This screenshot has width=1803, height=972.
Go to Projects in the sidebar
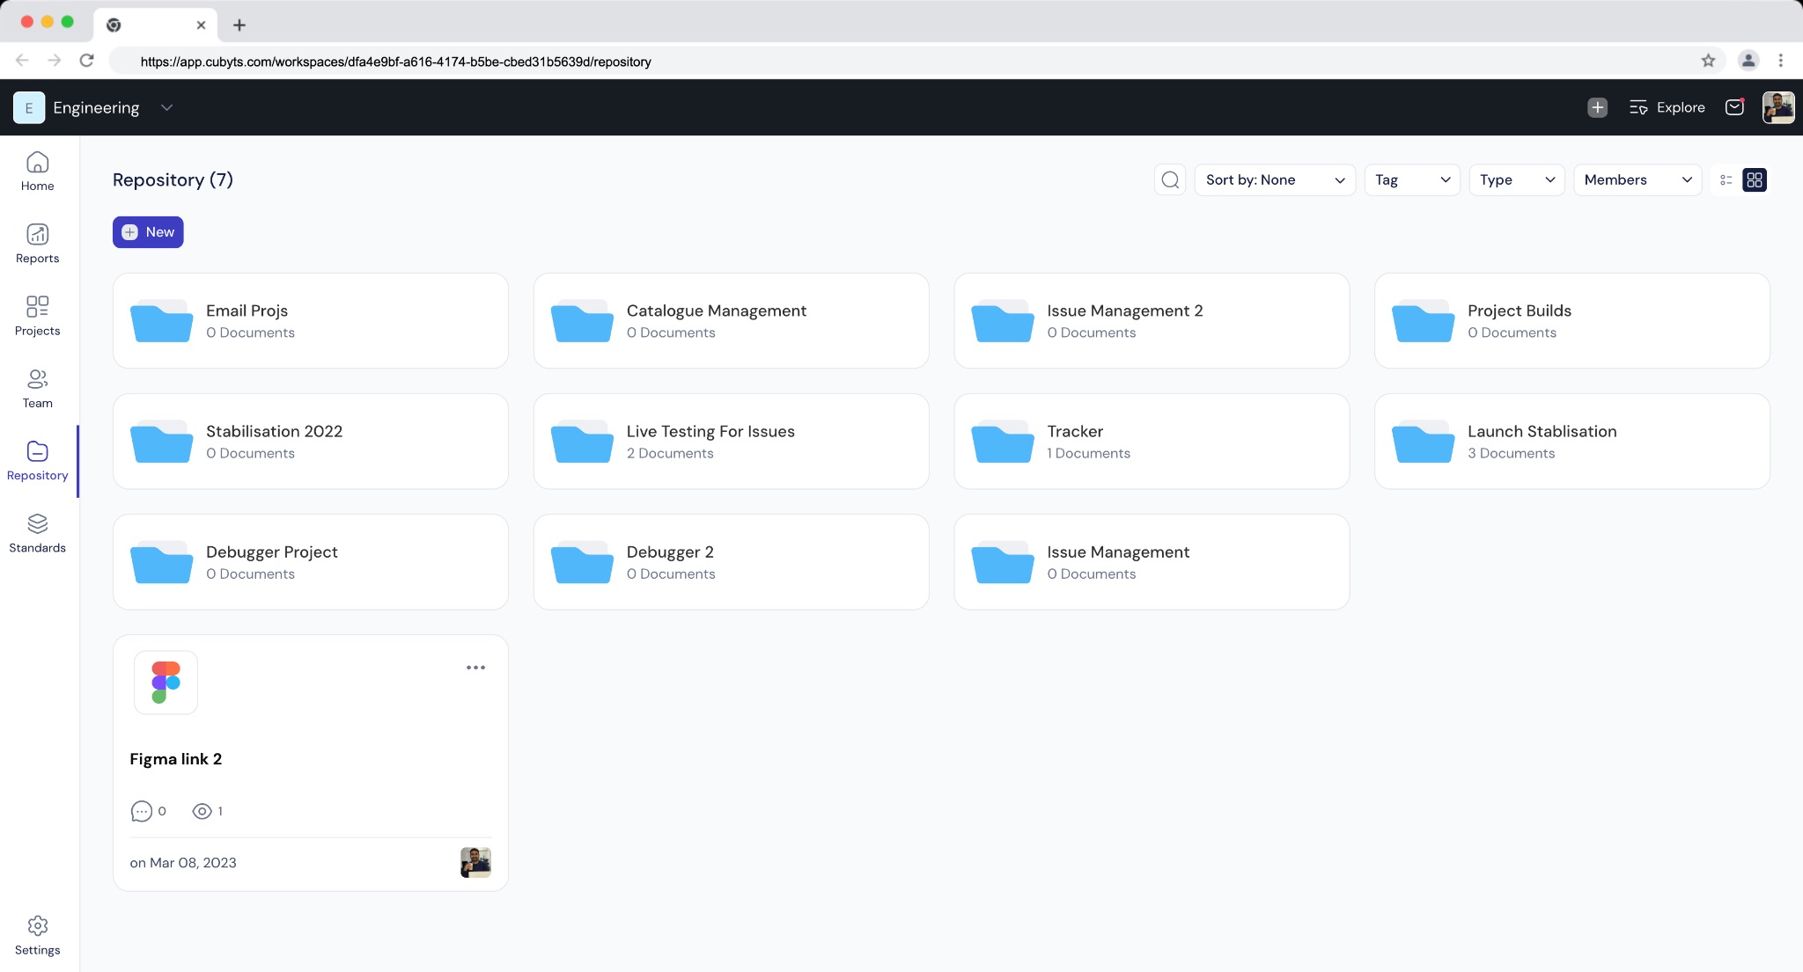[x=38, y=316]
